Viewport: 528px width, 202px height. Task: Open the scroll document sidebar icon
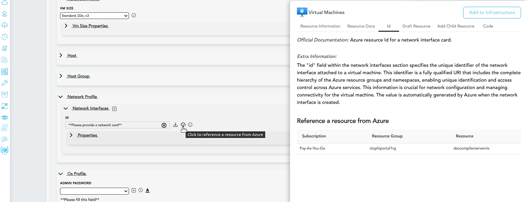click(4, 48)
